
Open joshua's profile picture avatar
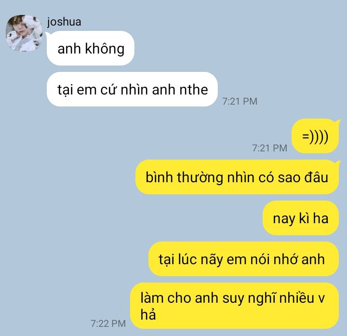(24, 33)
